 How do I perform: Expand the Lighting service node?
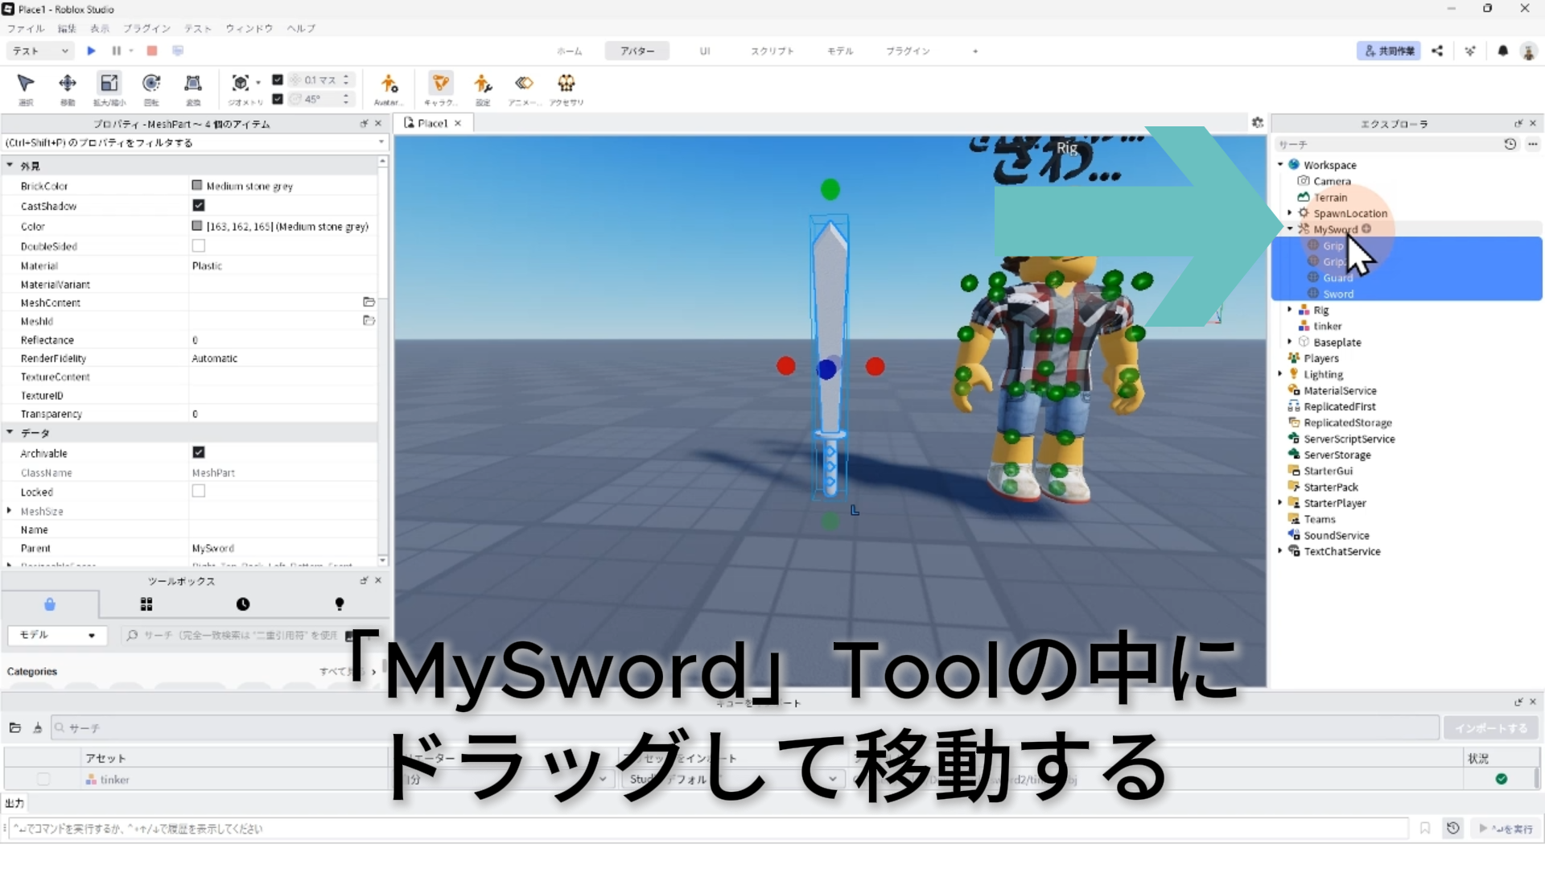coord(1280,374)
